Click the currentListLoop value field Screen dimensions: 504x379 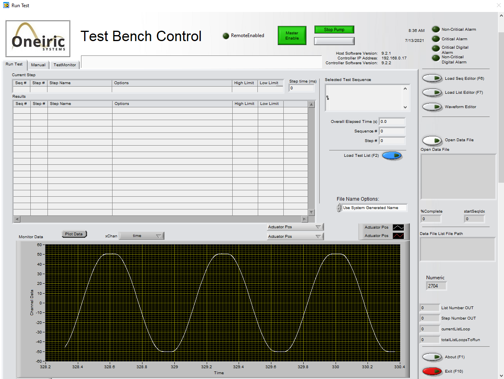pos(429,329)
